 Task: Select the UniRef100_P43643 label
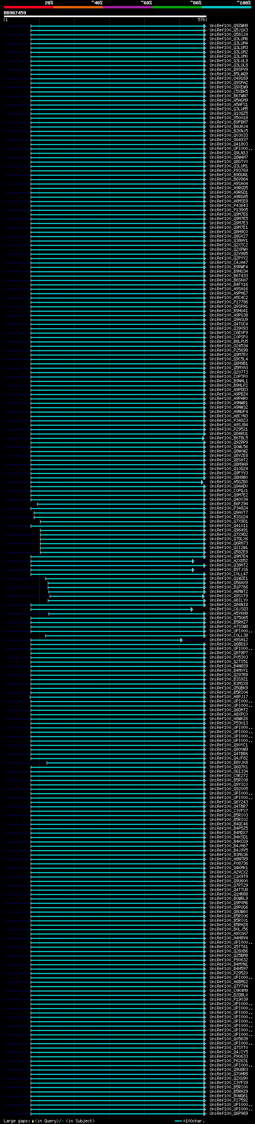[229, 205]
